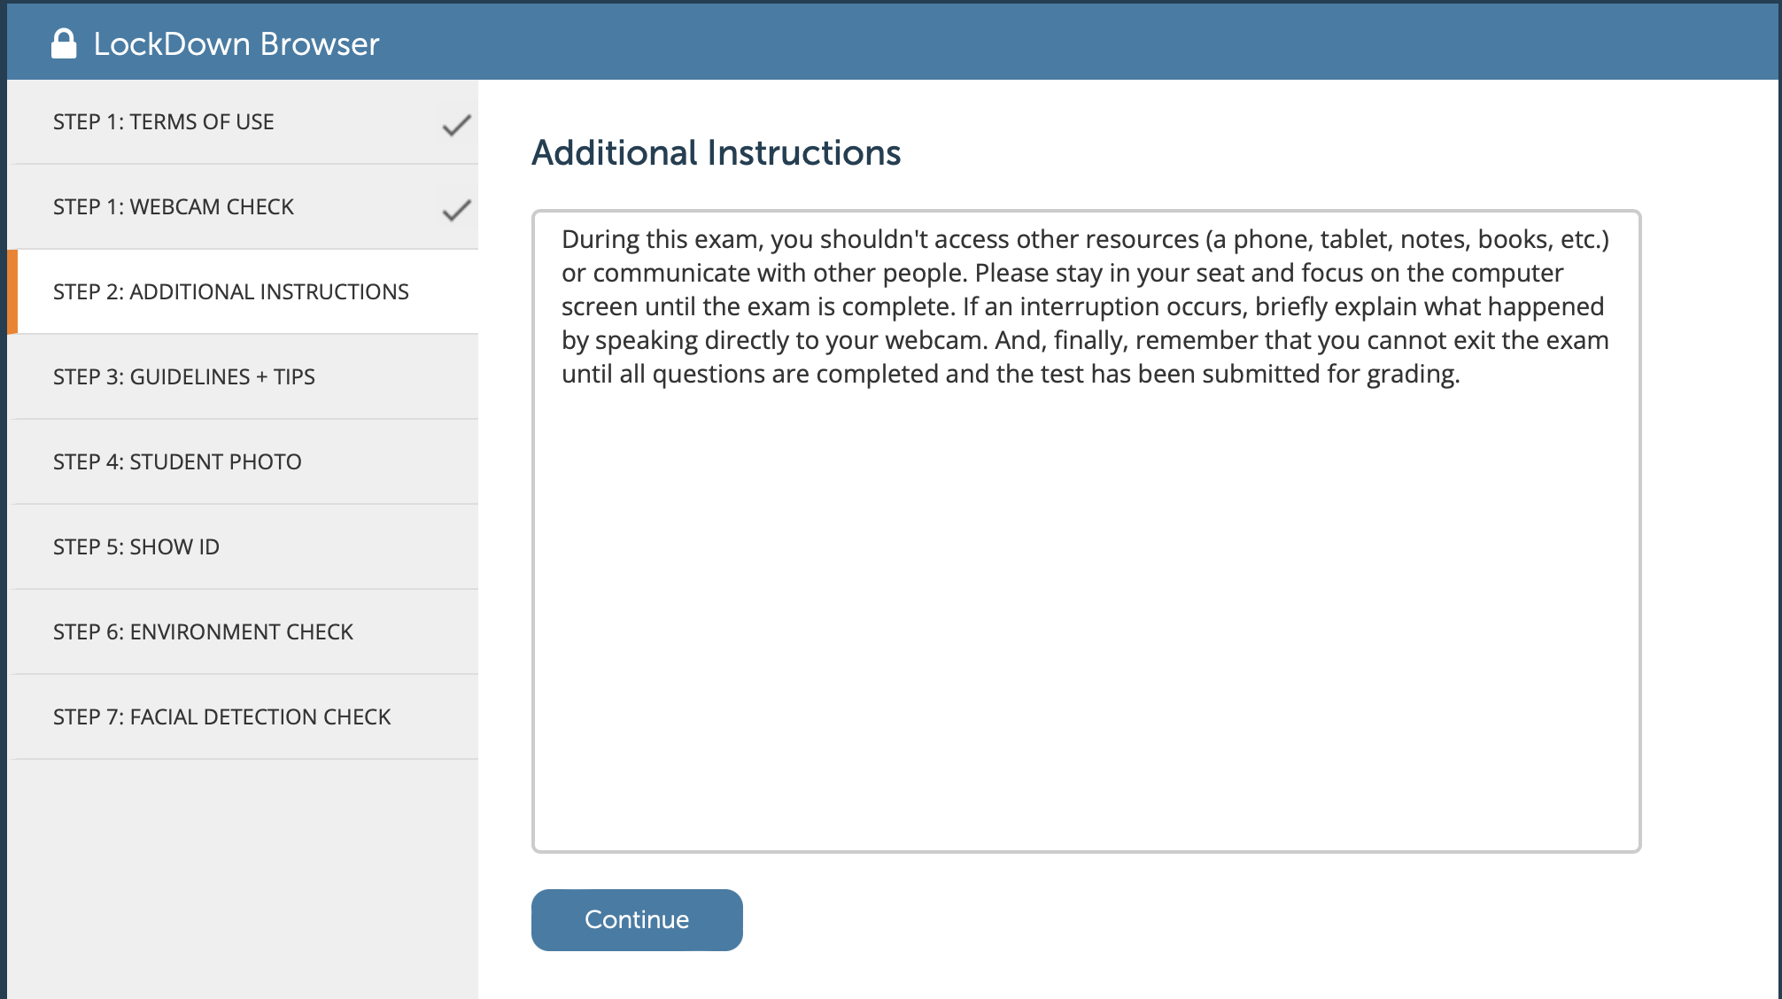Click the Additional Instructions heading
1782x999 pixels.
coord(716,153)
